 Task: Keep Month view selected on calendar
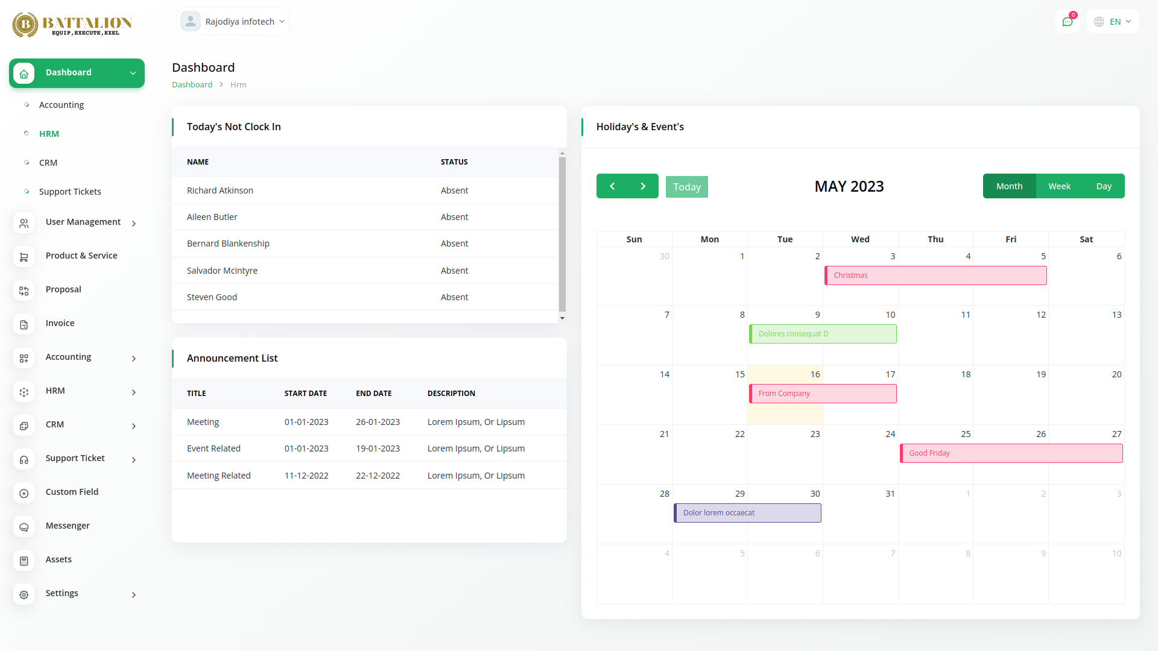pos(1009,186)
